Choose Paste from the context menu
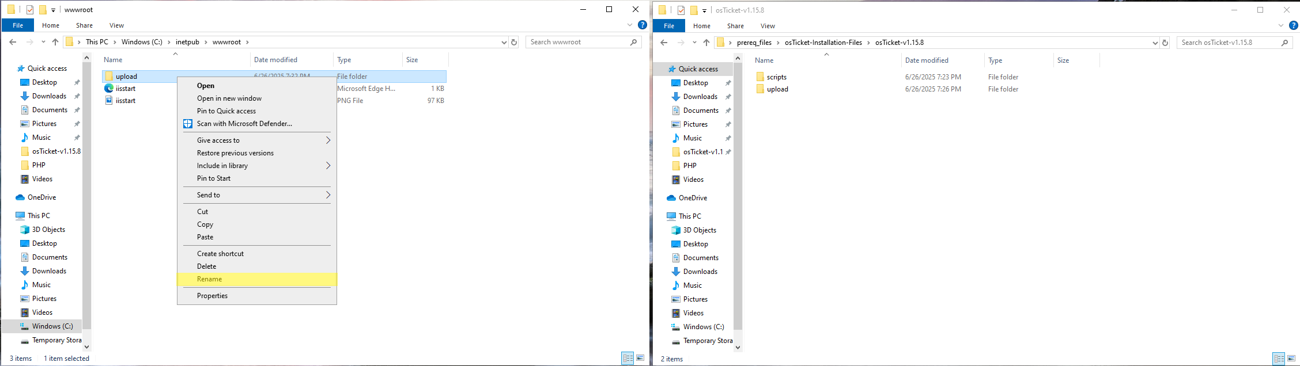 pos(257,237)
